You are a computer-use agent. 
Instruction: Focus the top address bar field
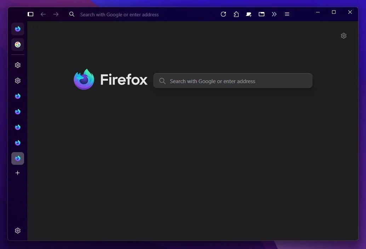(142, 15)
